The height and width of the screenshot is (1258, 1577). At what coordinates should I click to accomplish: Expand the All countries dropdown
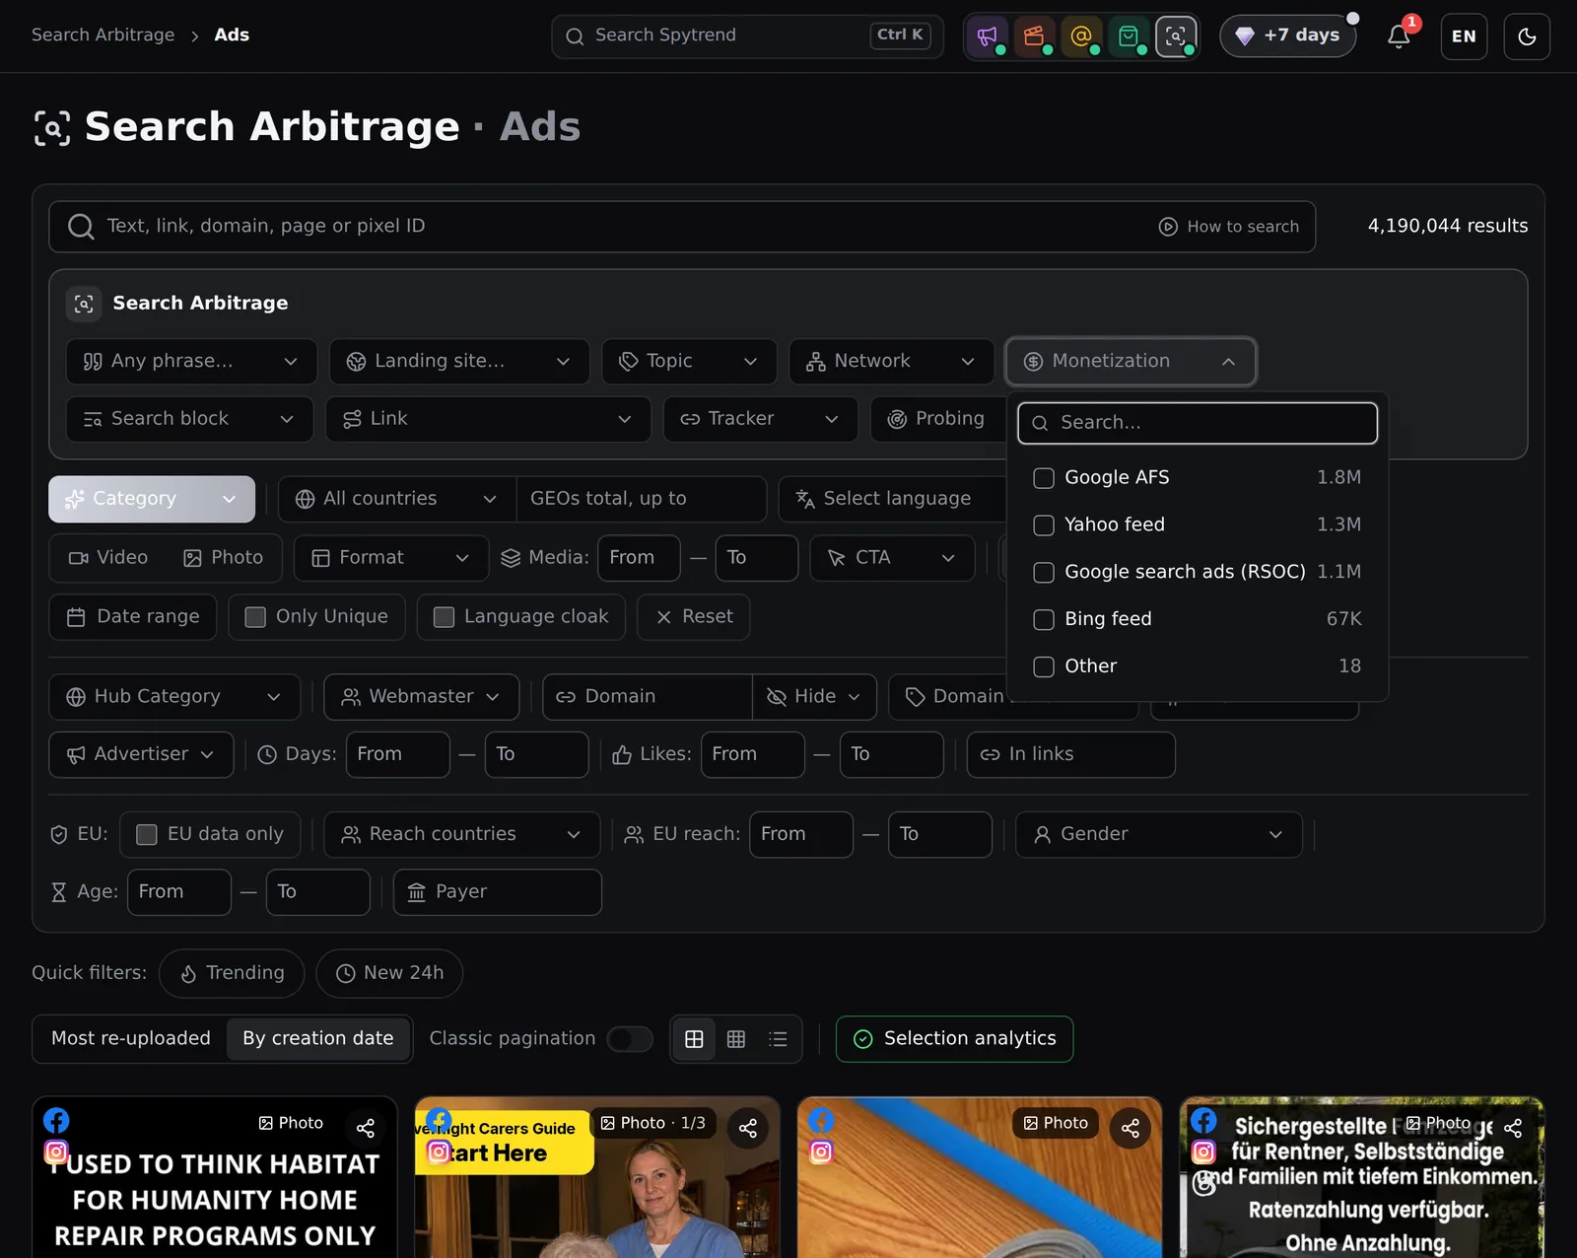[x=397, y=499]
